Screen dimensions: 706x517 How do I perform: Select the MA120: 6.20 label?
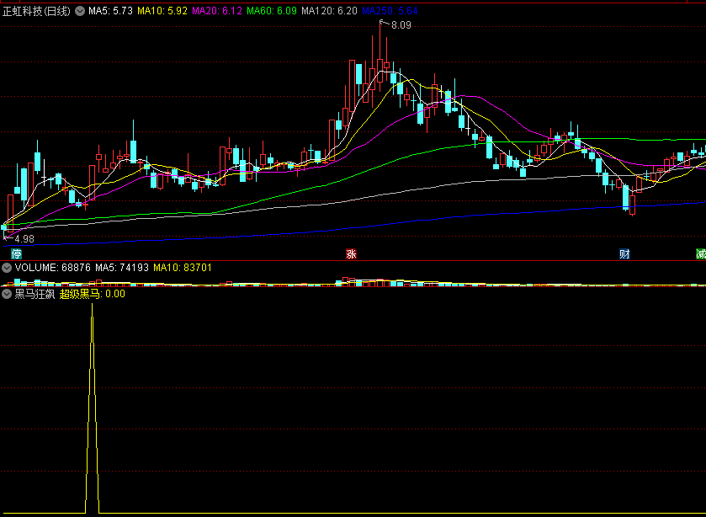coord(329,11)
